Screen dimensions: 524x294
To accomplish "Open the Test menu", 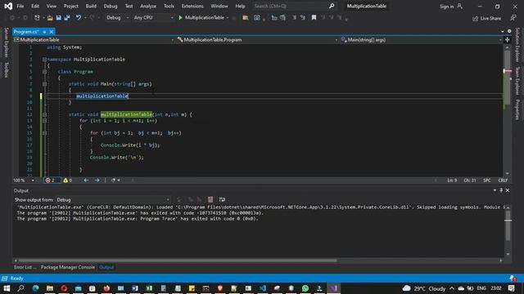I will [129, 6].
